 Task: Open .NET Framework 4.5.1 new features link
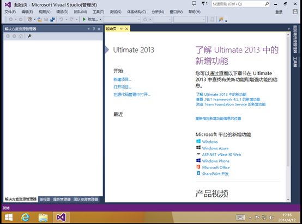click(228, 99)
